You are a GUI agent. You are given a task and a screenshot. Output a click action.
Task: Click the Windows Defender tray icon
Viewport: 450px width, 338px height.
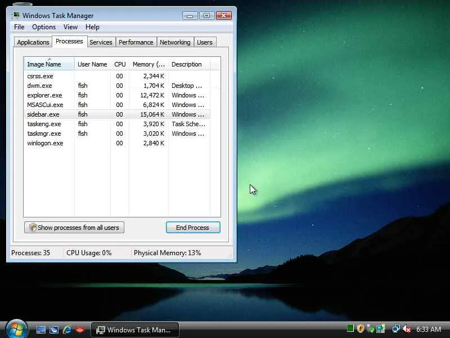371,329
